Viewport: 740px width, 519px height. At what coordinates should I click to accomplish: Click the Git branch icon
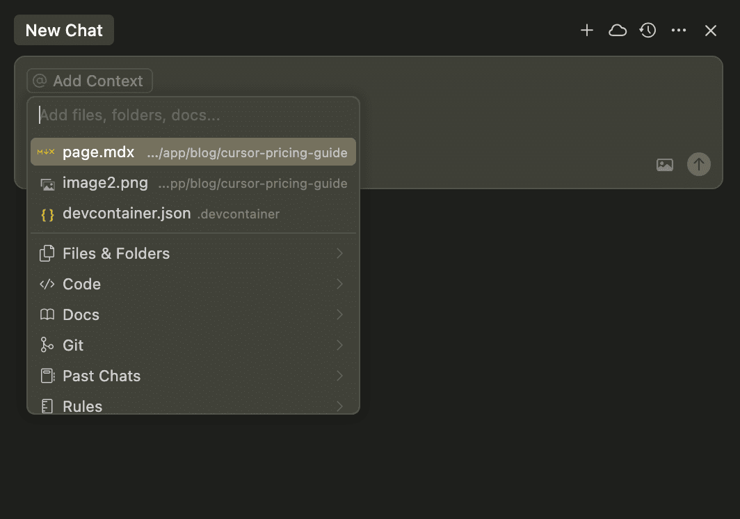click(47, 346)
